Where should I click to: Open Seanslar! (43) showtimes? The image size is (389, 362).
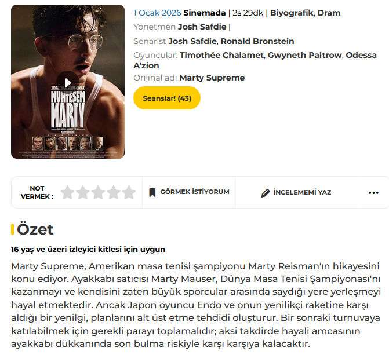click(167, 98)
